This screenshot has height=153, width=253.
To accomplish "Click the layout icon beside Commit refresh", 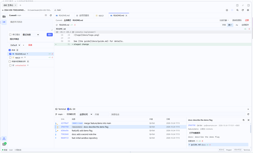I will coord(46,15).
